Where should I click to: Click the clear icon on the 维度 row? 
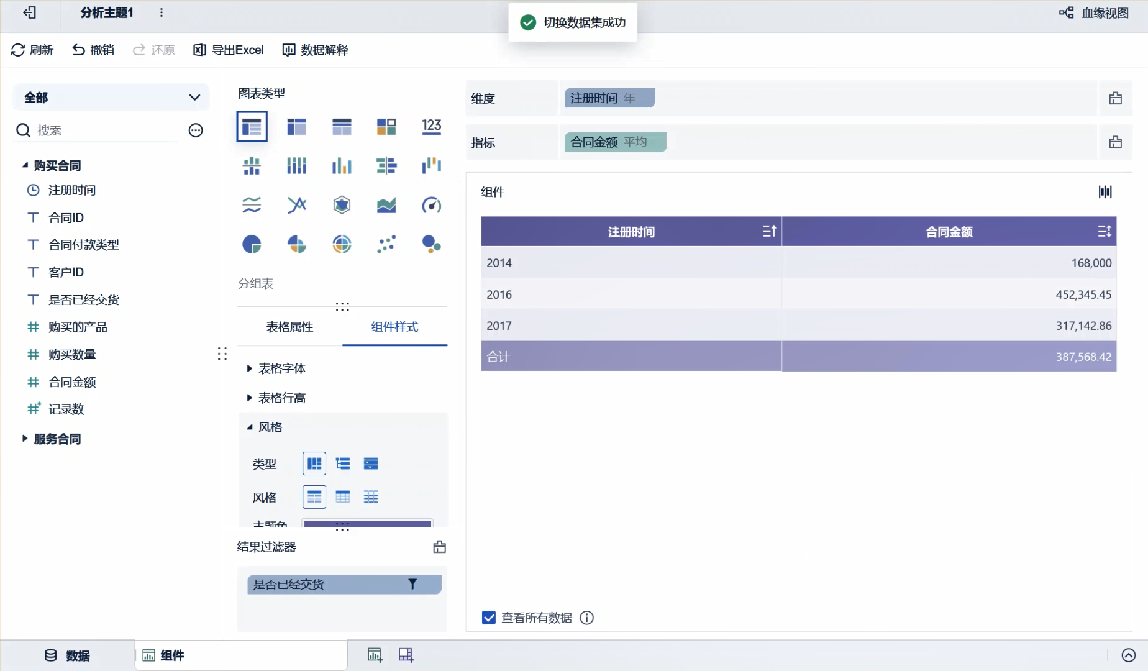point(1116,98)
